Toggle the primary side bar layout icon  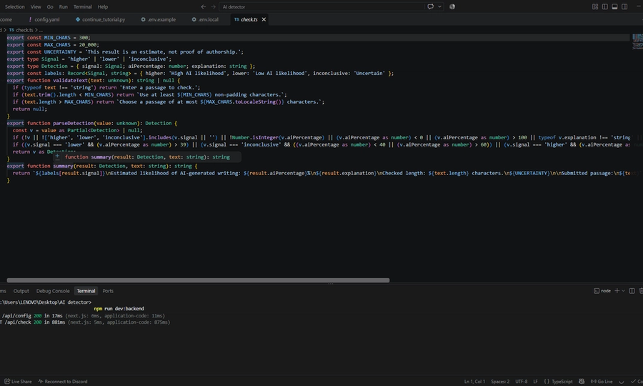[605, 6]
